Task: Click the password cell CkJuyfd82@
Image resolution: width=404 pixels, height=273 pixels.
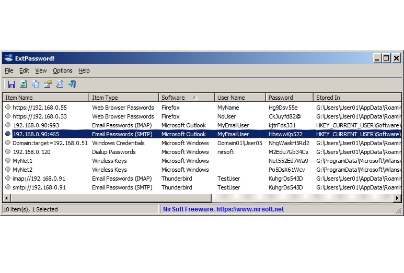Action: (285, 116)
